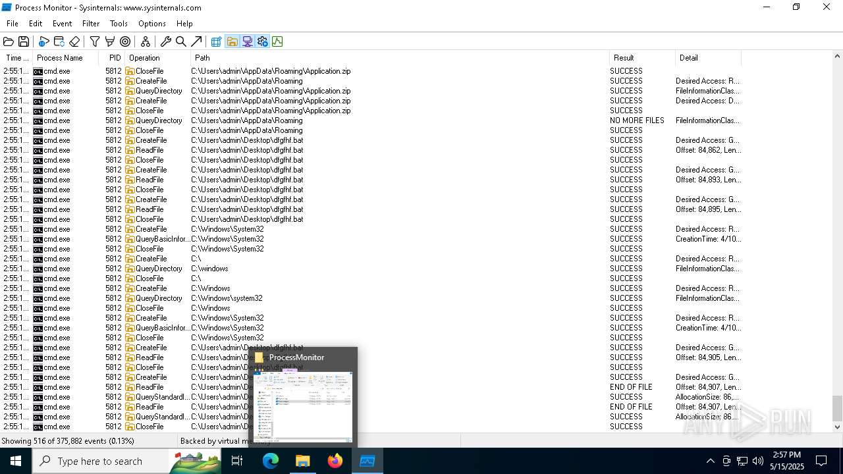
Task: Click the Process Name column header
Action: [x=66, y=58]
